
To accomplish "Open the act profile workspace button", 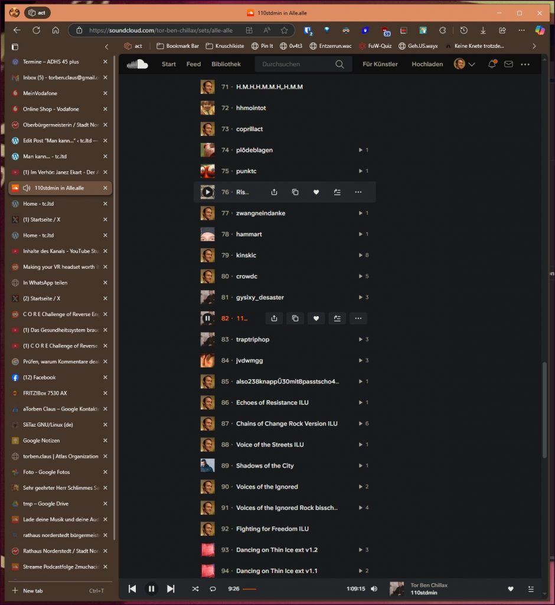I will point(38,13).
